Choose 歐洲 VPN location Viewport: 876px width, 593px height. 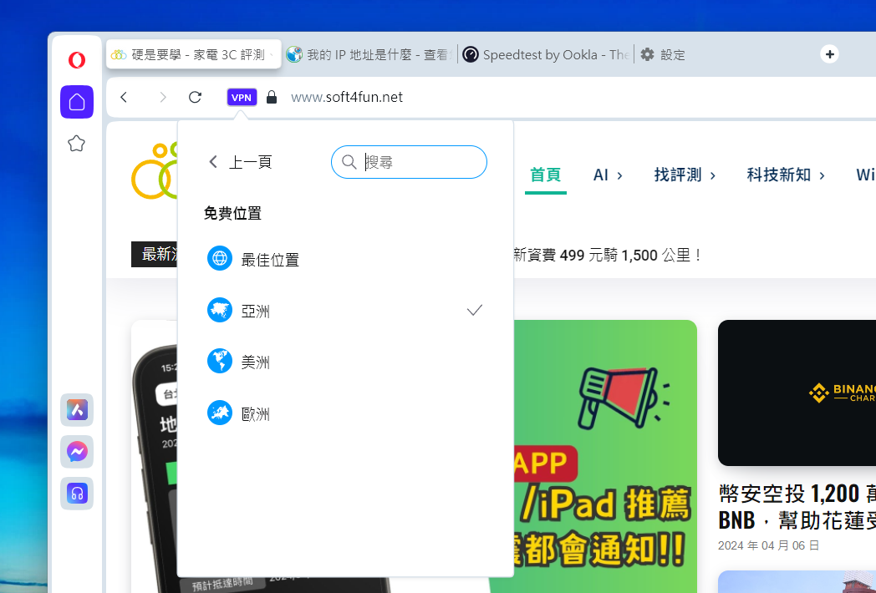pos(256,413)
